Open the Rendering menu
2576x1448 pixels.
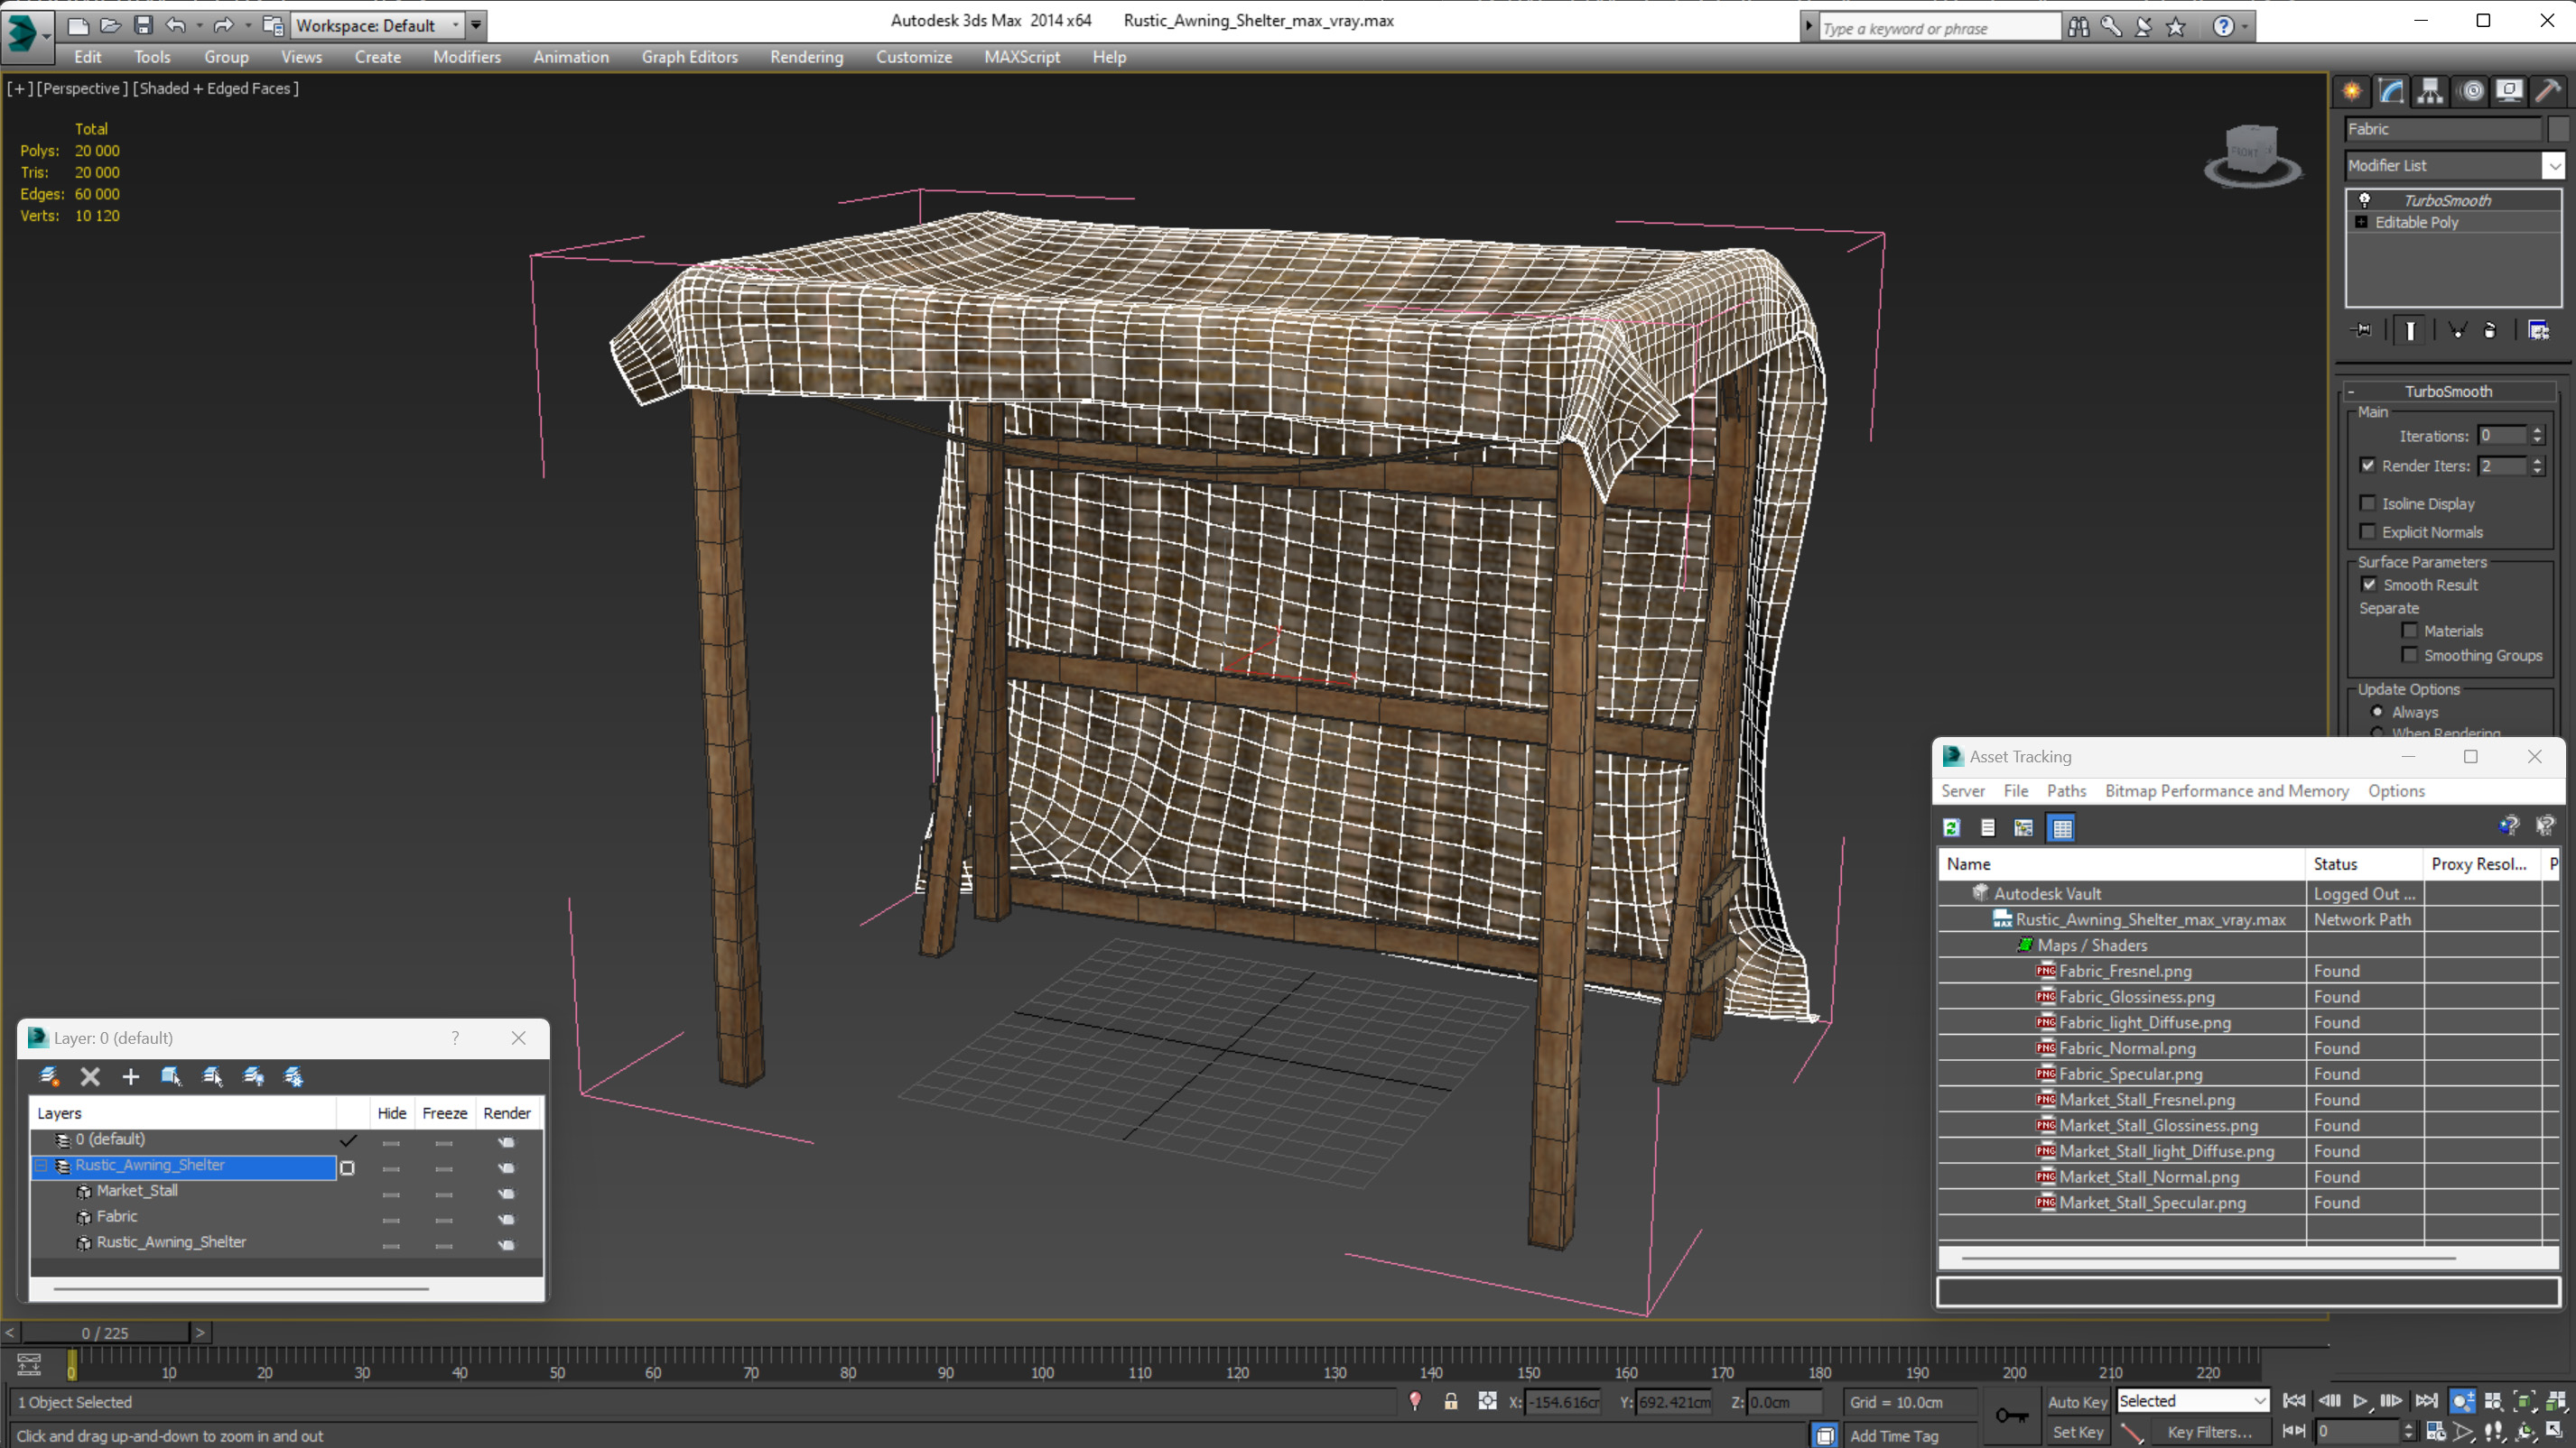coord(806,57)
